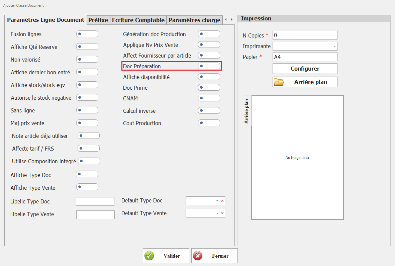Enable Affiche Type Doc switch
The width and height of the screenshot is (395, 266).
click(87, 174)
